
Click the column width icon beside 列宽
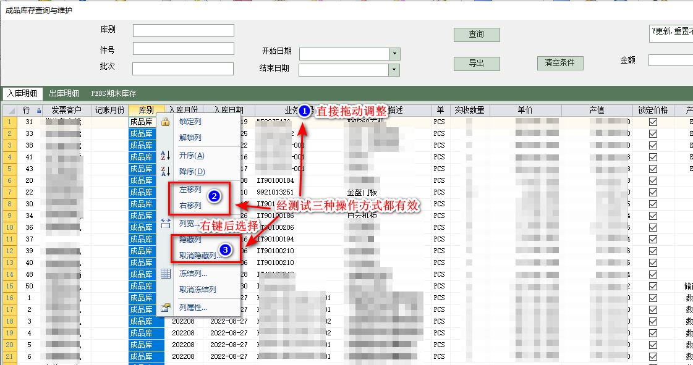(x=166, y=223)
